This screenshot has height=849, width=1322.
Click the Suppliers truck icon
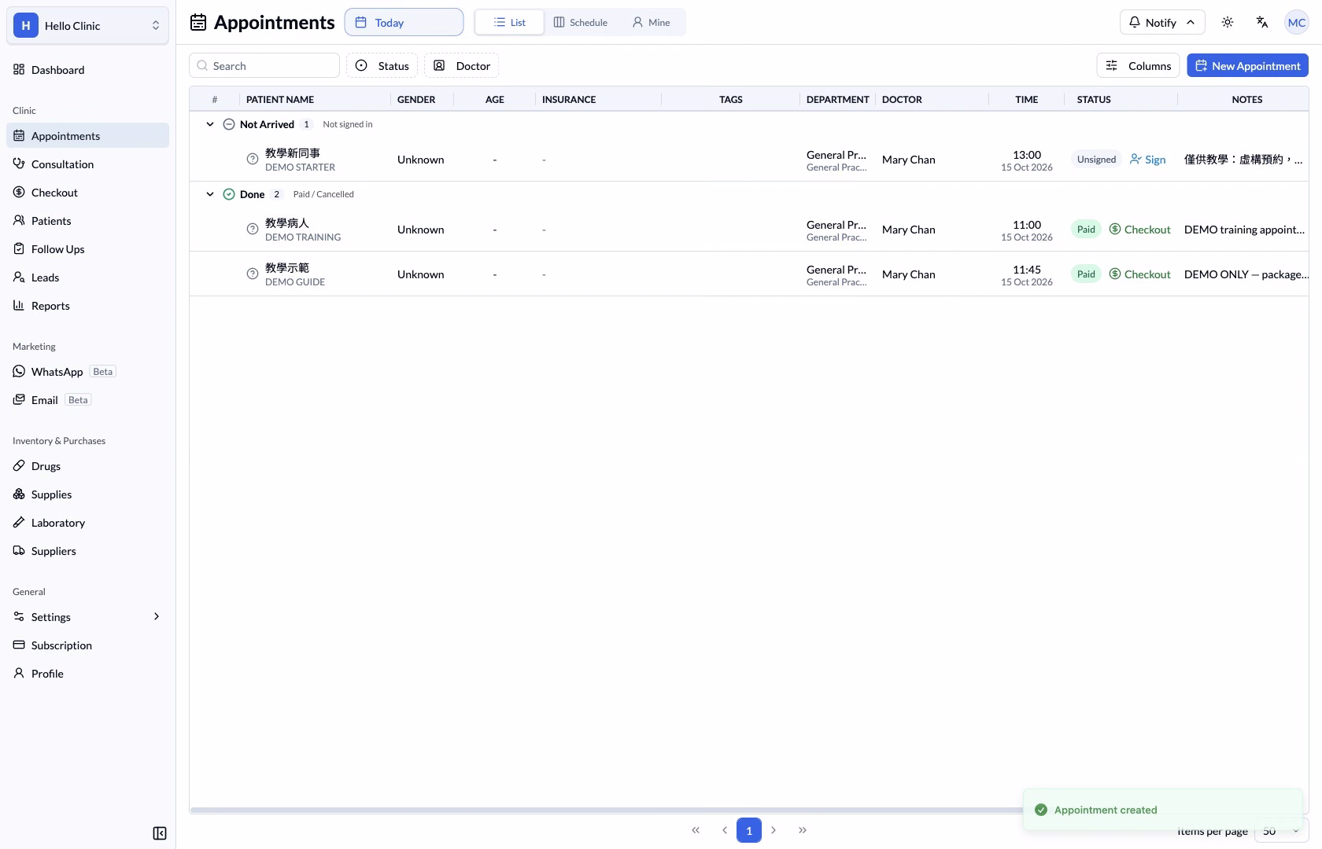[x=19, y=550]
